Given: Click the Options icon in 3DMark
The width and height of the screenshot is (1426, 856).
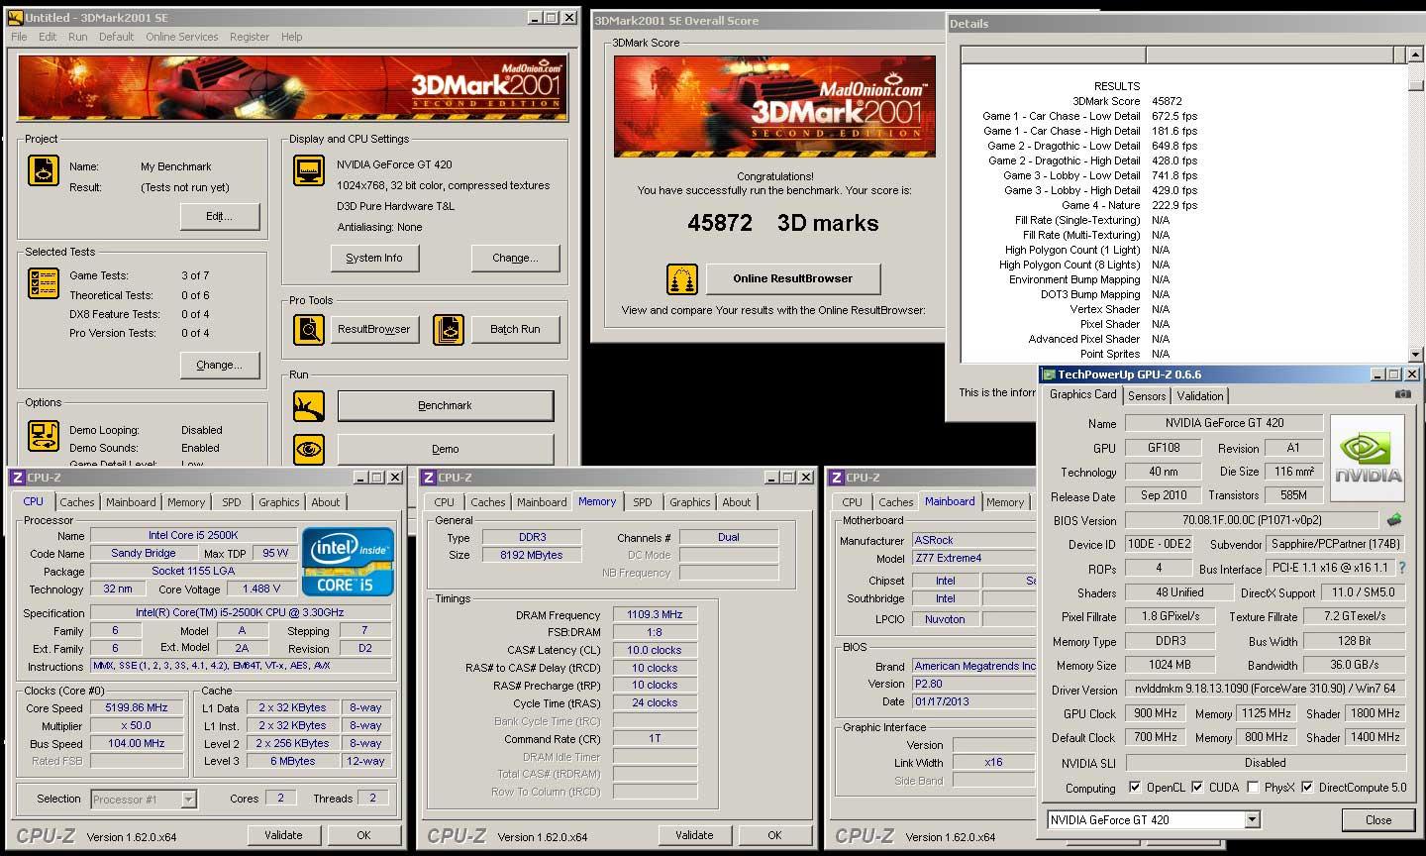Looking at the screenshot, I should click(44, 435).
